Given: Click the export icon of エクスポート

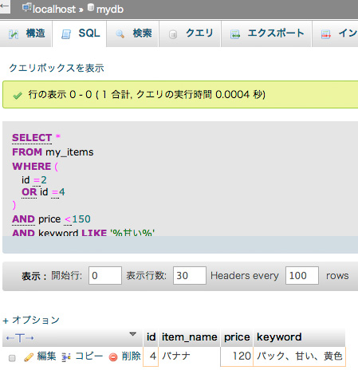Looking at the screenshot, I should click(235, 34).
